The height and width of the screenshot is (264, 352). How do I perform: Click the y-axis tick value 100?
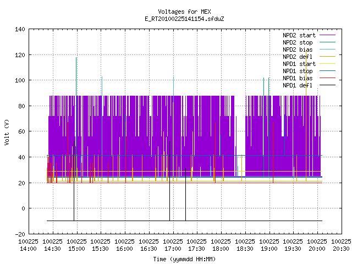click(20, 80)
